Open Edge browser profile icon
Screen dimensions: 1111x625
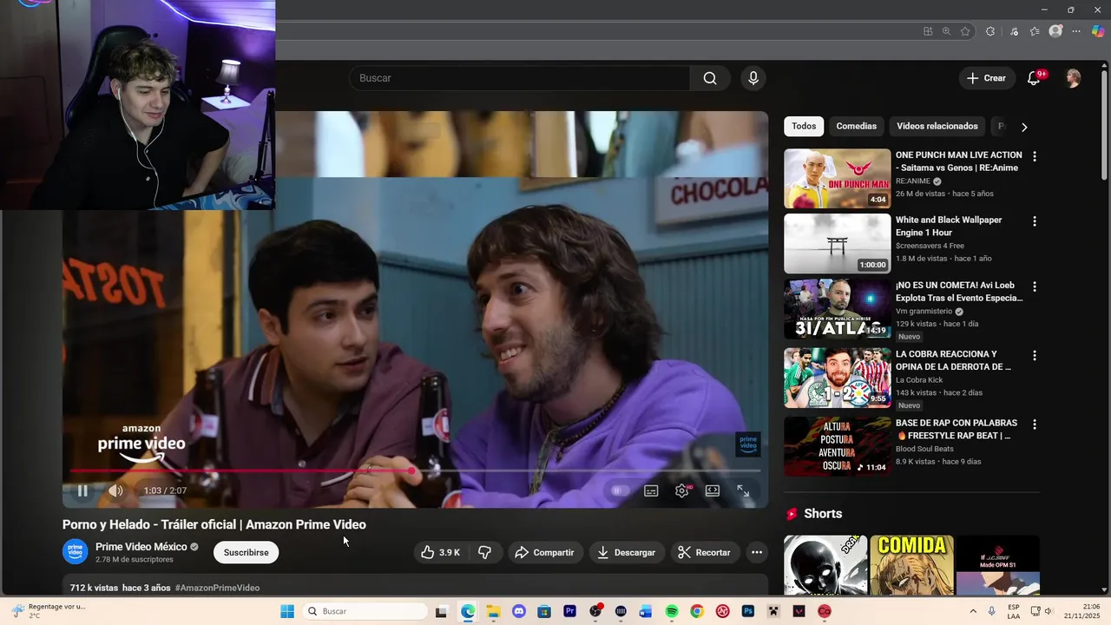(1055, 31)
